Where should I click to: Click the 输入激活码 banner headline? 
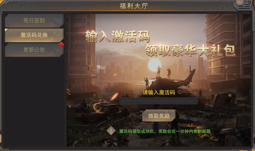point(117,36)
